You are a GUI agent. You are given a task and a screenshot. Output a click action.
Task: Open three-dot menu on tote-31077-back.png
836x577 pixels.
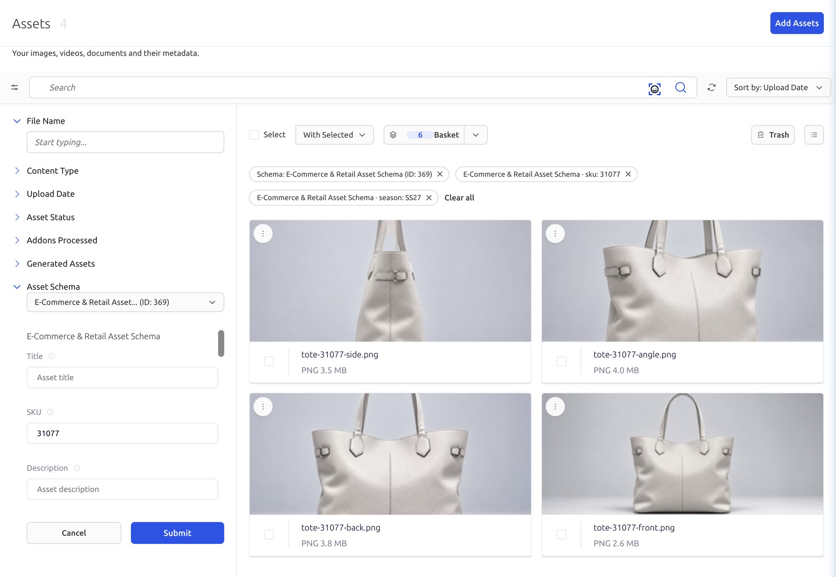[263, 407]
